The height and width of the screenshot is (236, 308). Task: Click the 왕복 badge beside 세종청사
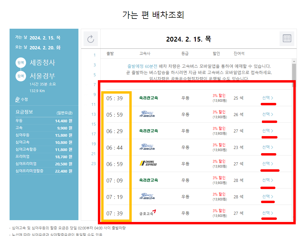[21, 63]
